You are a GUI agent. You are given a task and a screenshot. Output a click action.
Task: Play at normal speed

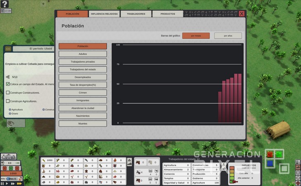tap(7, 184)
